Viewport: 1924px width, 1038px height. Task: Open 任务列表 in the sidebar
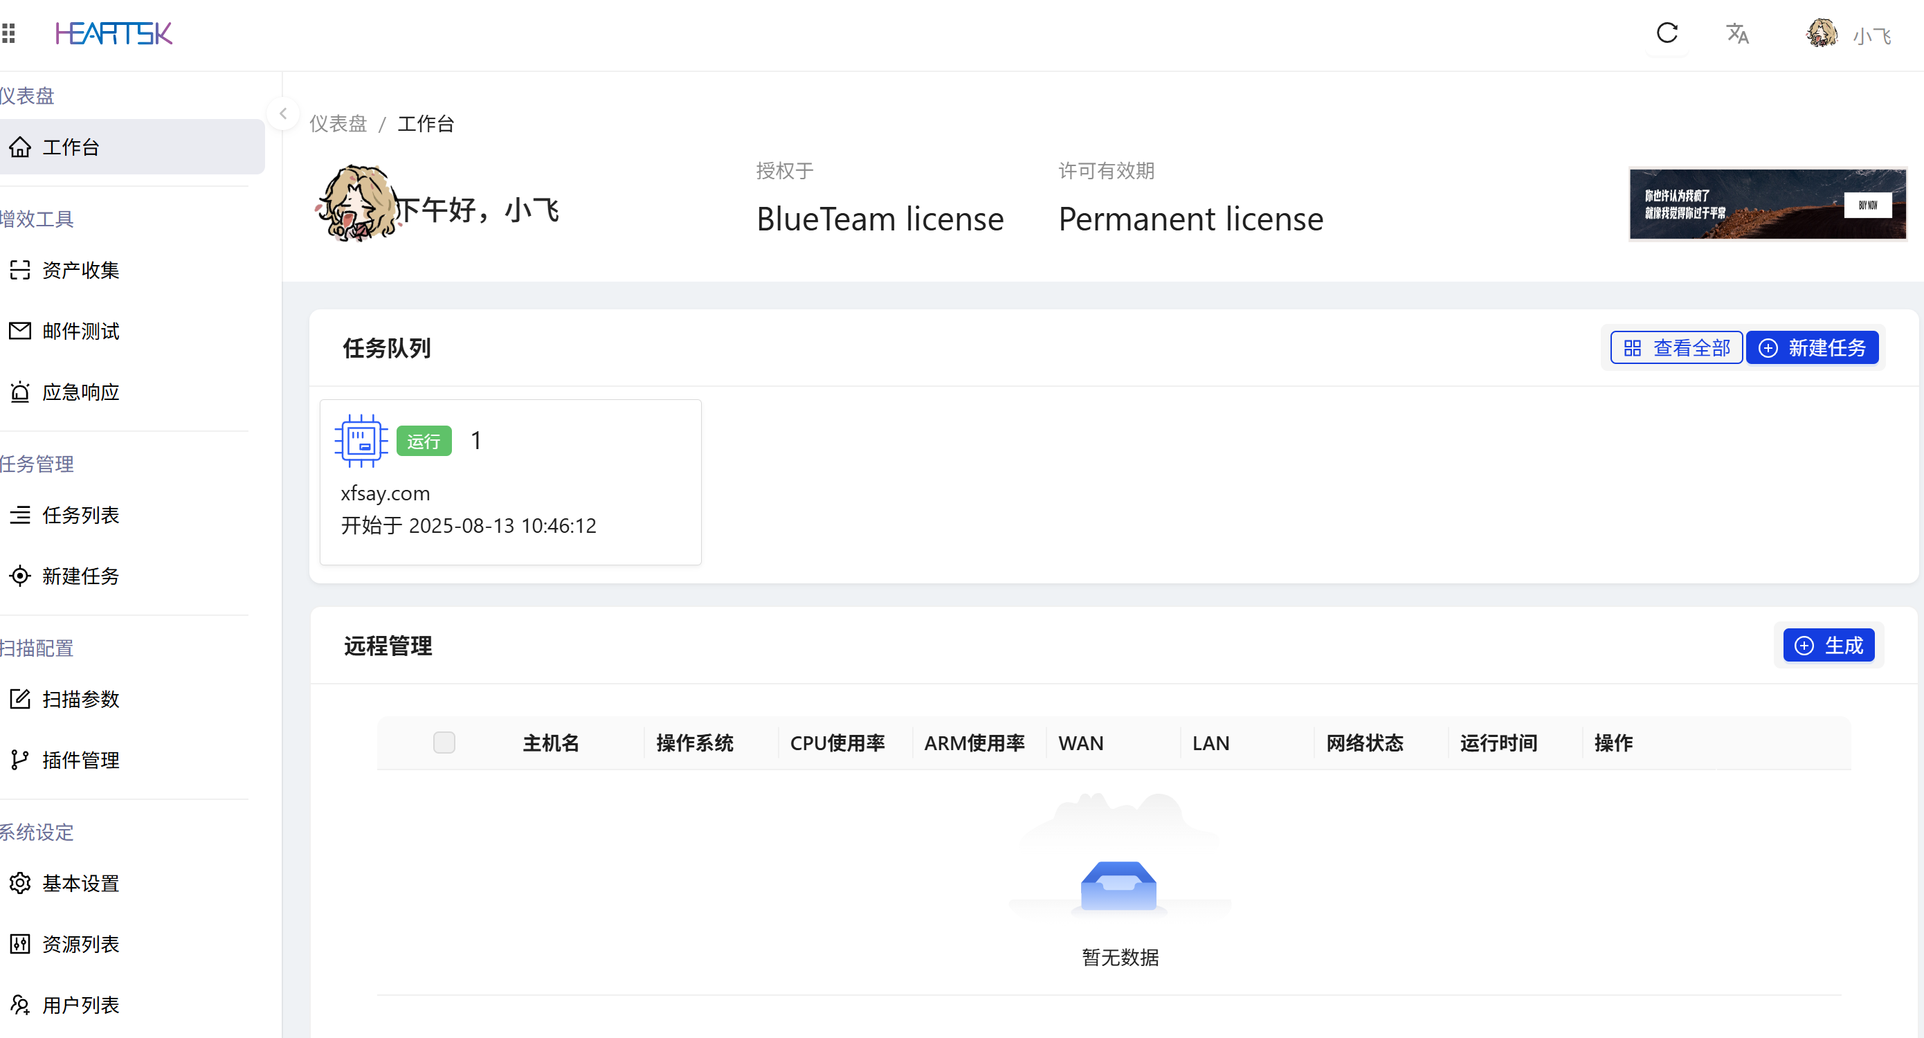(80, 515)
